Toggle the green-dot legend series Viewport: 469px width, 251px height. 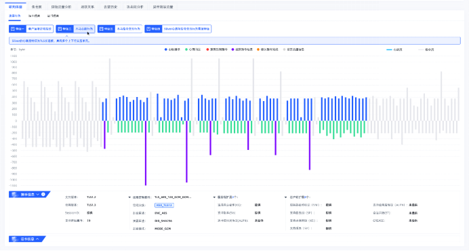[193, 50]
